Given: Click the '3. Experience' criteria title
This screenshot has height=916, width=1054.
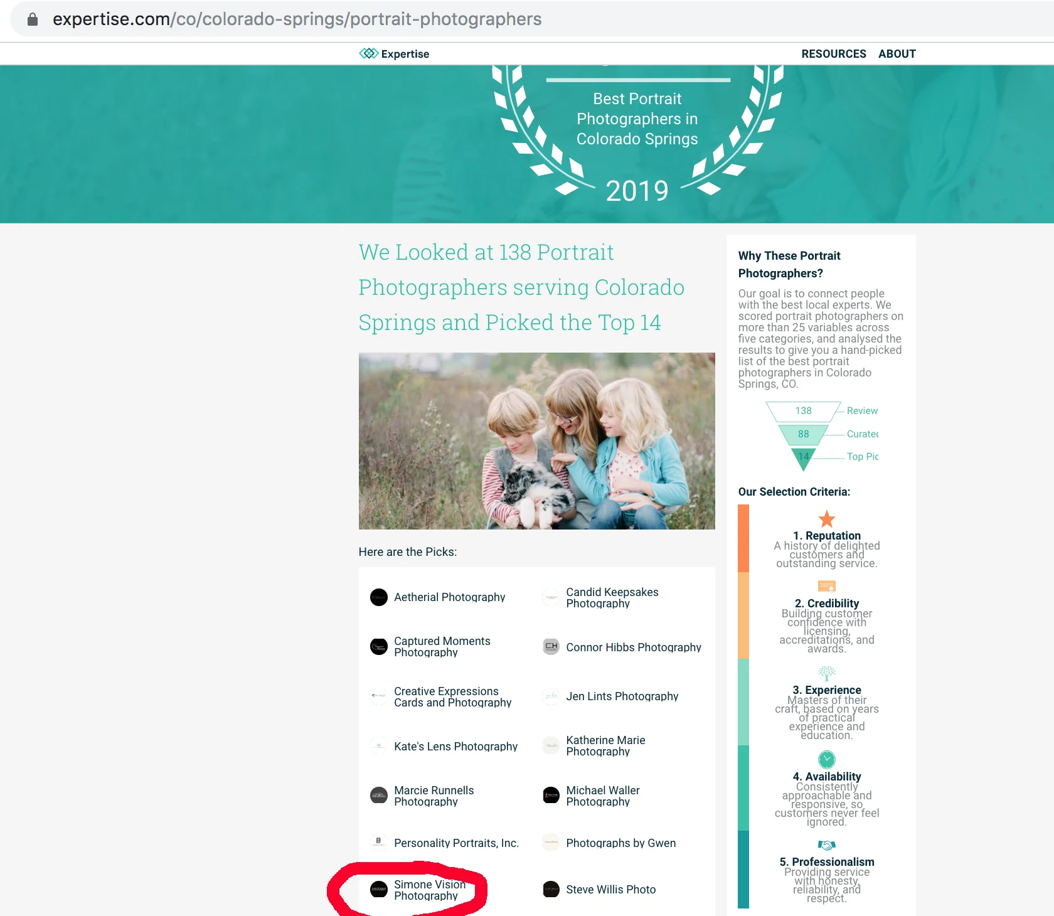Looking at the screenshot, I should click(x=827, y=690).
